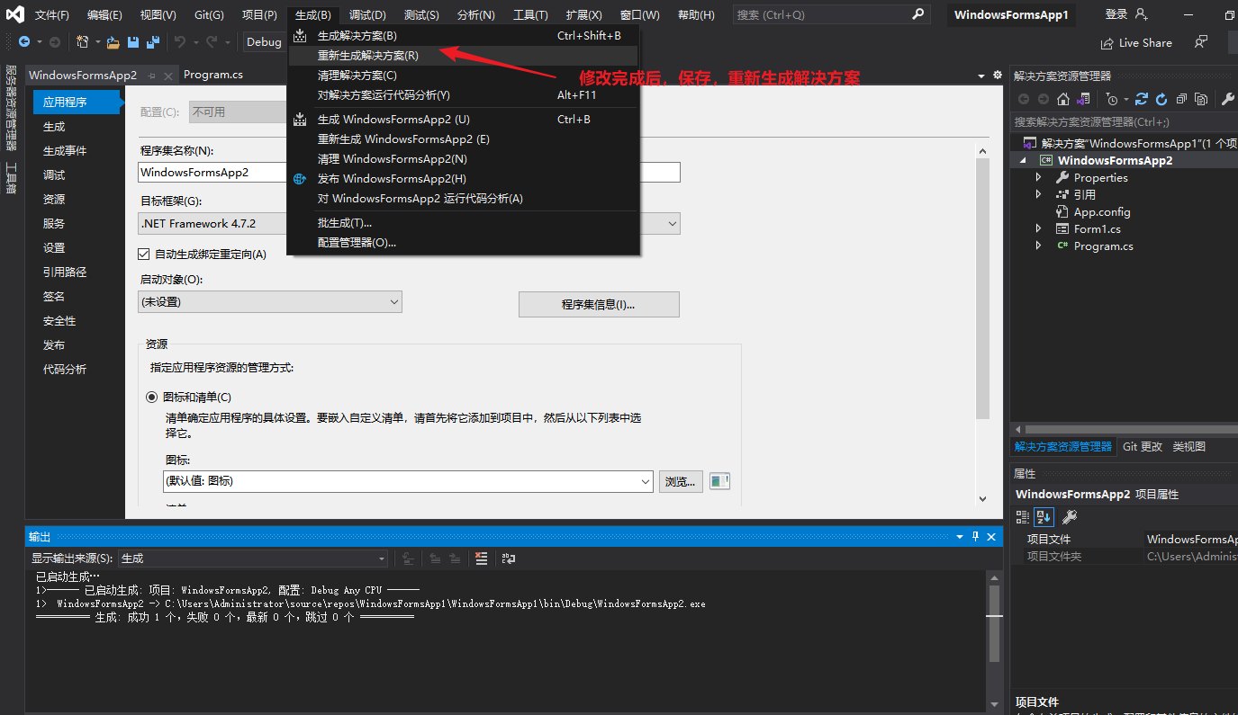1238x715 pixels.
Task: Click 重新生成解决方案 menu item
Action: [x=463, y=56]
